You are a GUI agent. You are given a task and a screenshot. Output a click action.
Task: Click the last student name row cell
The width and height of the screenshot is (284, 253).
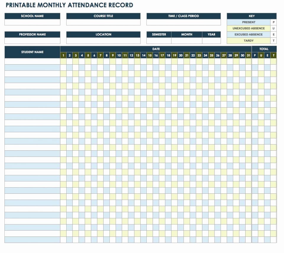click(32, 240)
